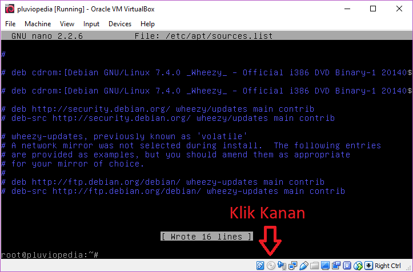The image size is (413, 272).
Task: Click the first 'deb cdrom:[Debian GNU/Linux' line
Action: [x=207, y=72]
